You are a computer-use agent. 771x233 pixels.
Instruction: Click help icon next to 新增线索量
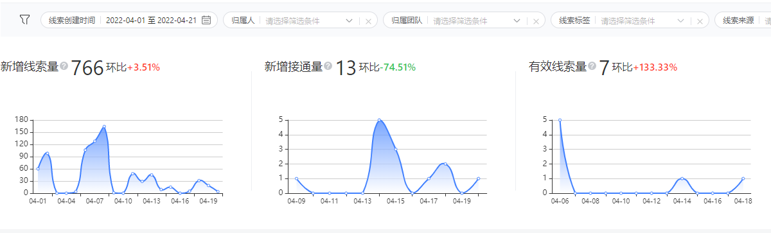(x=64, y=66)
